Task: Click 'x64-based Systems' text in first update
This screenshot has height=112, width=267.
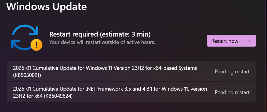Action: [175, 68]
